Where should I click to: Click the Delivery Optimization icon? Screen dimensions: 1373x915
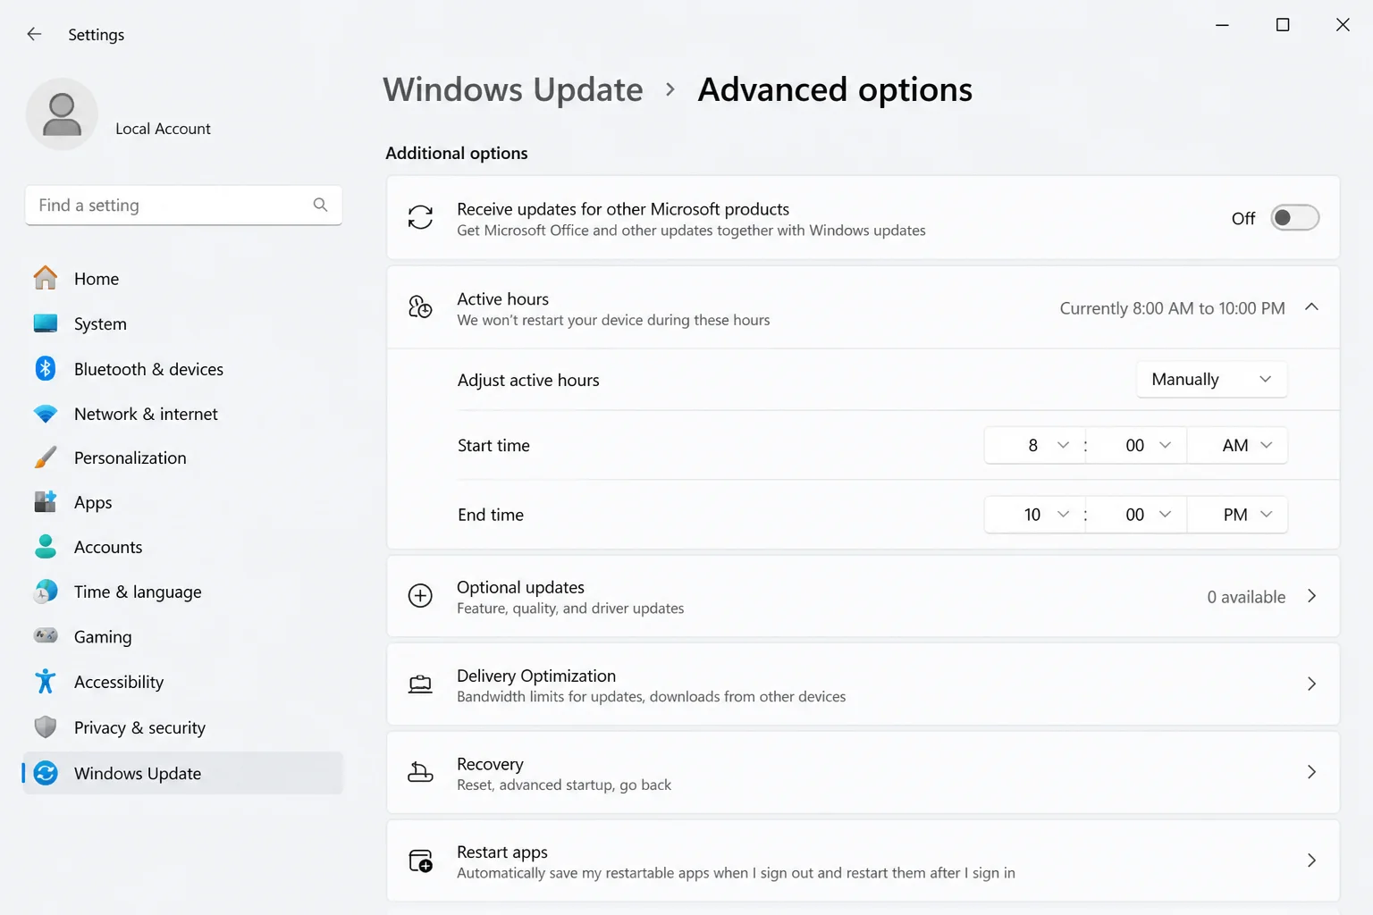[420, 684]
